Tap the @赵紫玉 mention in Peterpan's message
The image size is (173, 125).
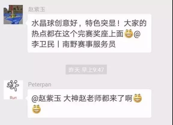pos(46,98)
